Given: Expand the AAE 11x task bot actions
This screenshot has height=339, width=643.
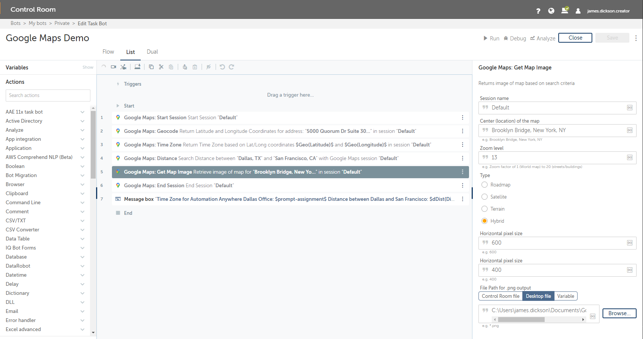Looking at the screenshot, I should pos(82,112).
